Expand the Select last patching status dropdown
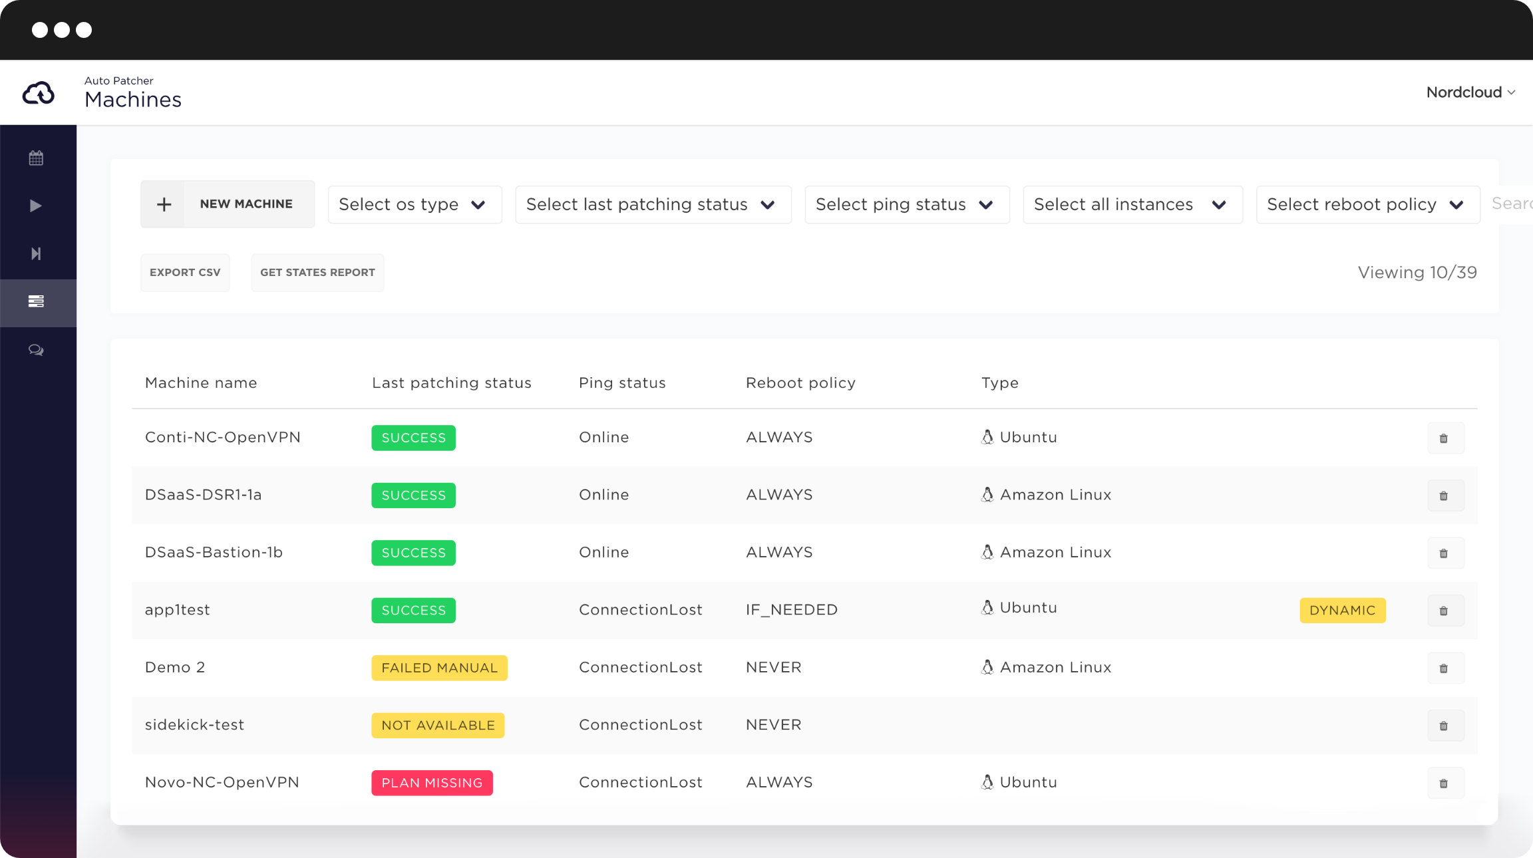 pyautogui.click(x=651, y=204)
